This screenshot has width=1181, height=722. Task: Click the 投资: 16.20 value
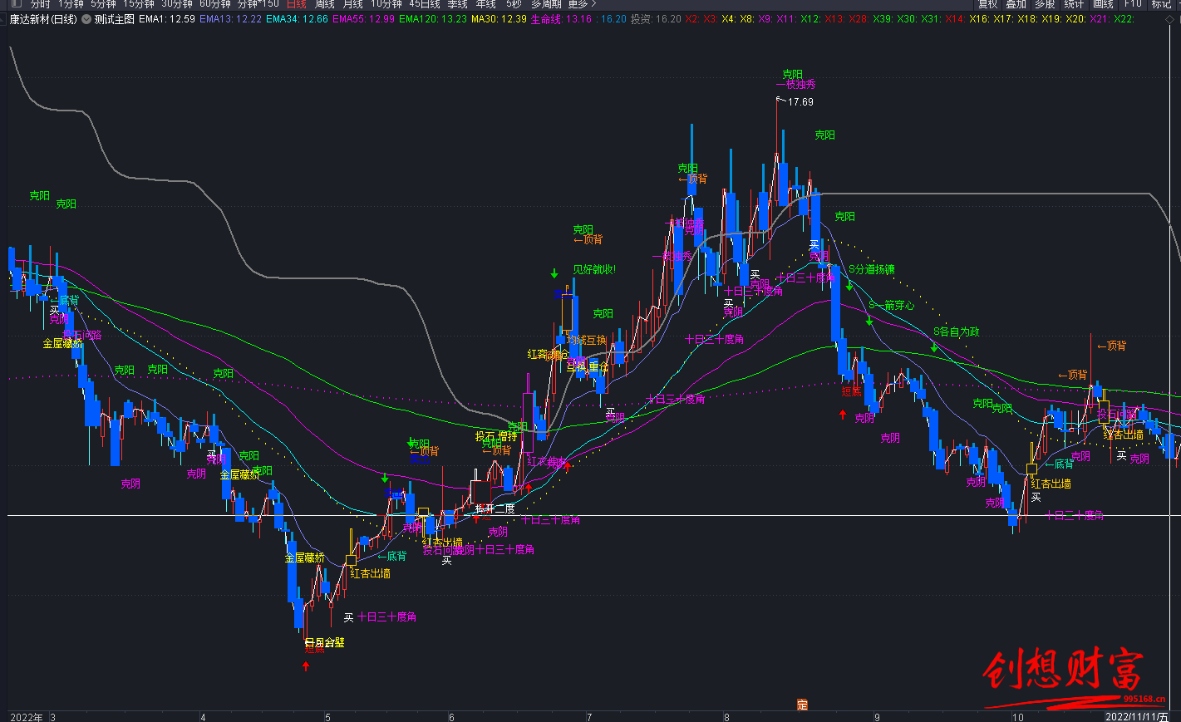pyautogui.click(x=656, y=19)
